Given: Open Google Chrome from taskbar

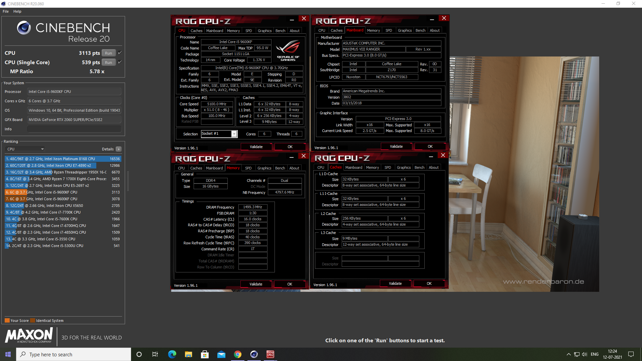Looking at the screenshot, I should [x=238, y=354].
